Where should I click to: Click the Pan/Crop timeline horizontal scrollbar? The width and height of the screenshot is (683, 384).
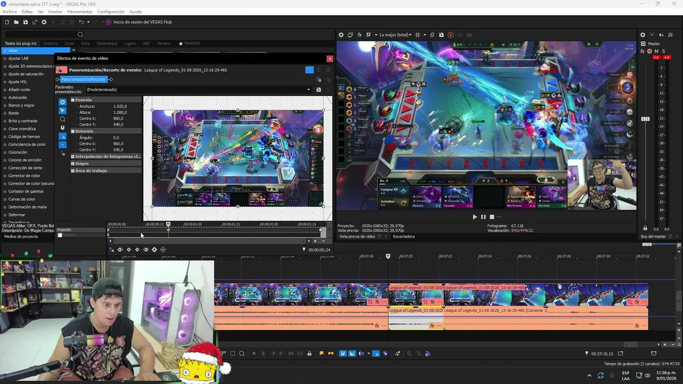click(209, 241)
